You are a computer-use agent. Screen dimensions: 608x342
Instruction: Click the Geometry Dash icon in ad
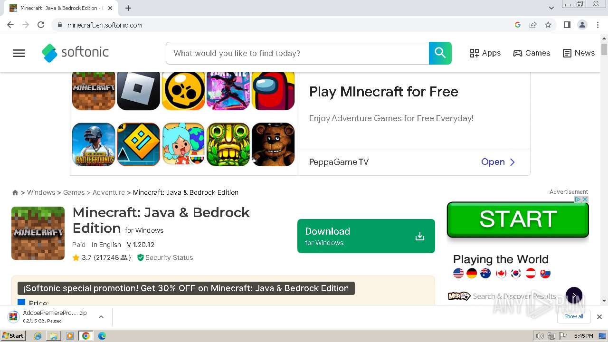[138, 144]
